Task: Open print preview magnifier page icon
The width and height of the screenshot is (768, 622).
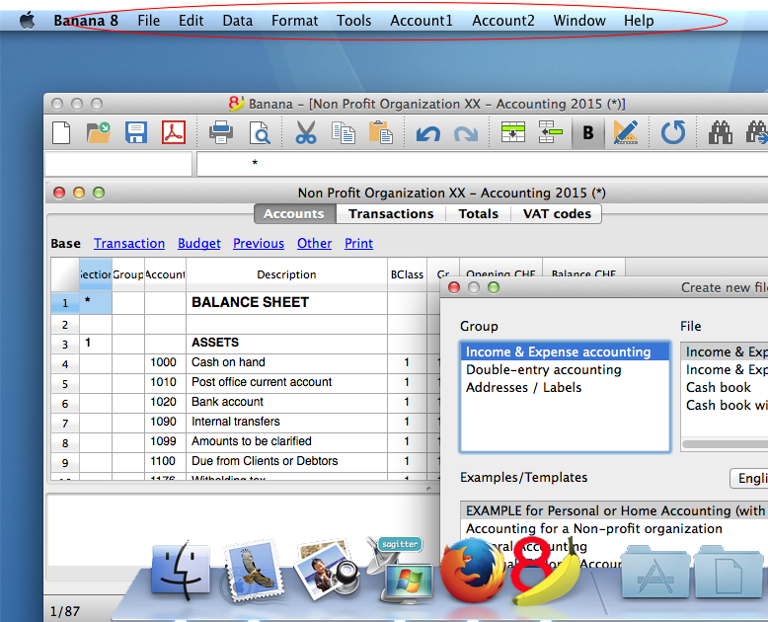Action: [x=260, y=132]
